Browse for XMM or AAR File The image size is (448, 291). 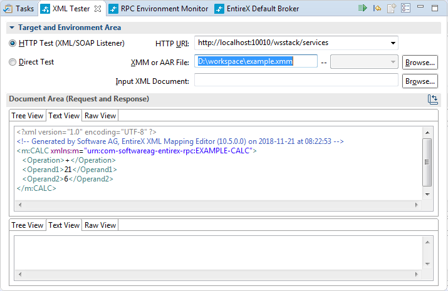(420, 62)
